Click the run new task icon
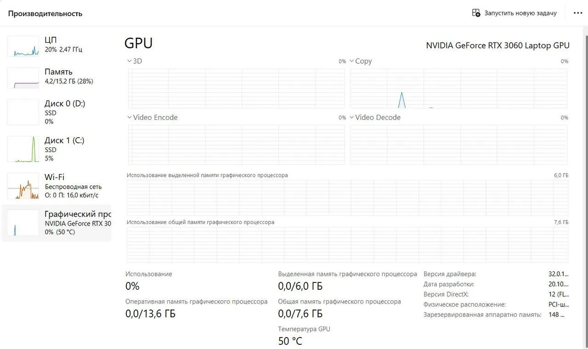This screenshot has height=349, width=588. click(x=476, y=13)
